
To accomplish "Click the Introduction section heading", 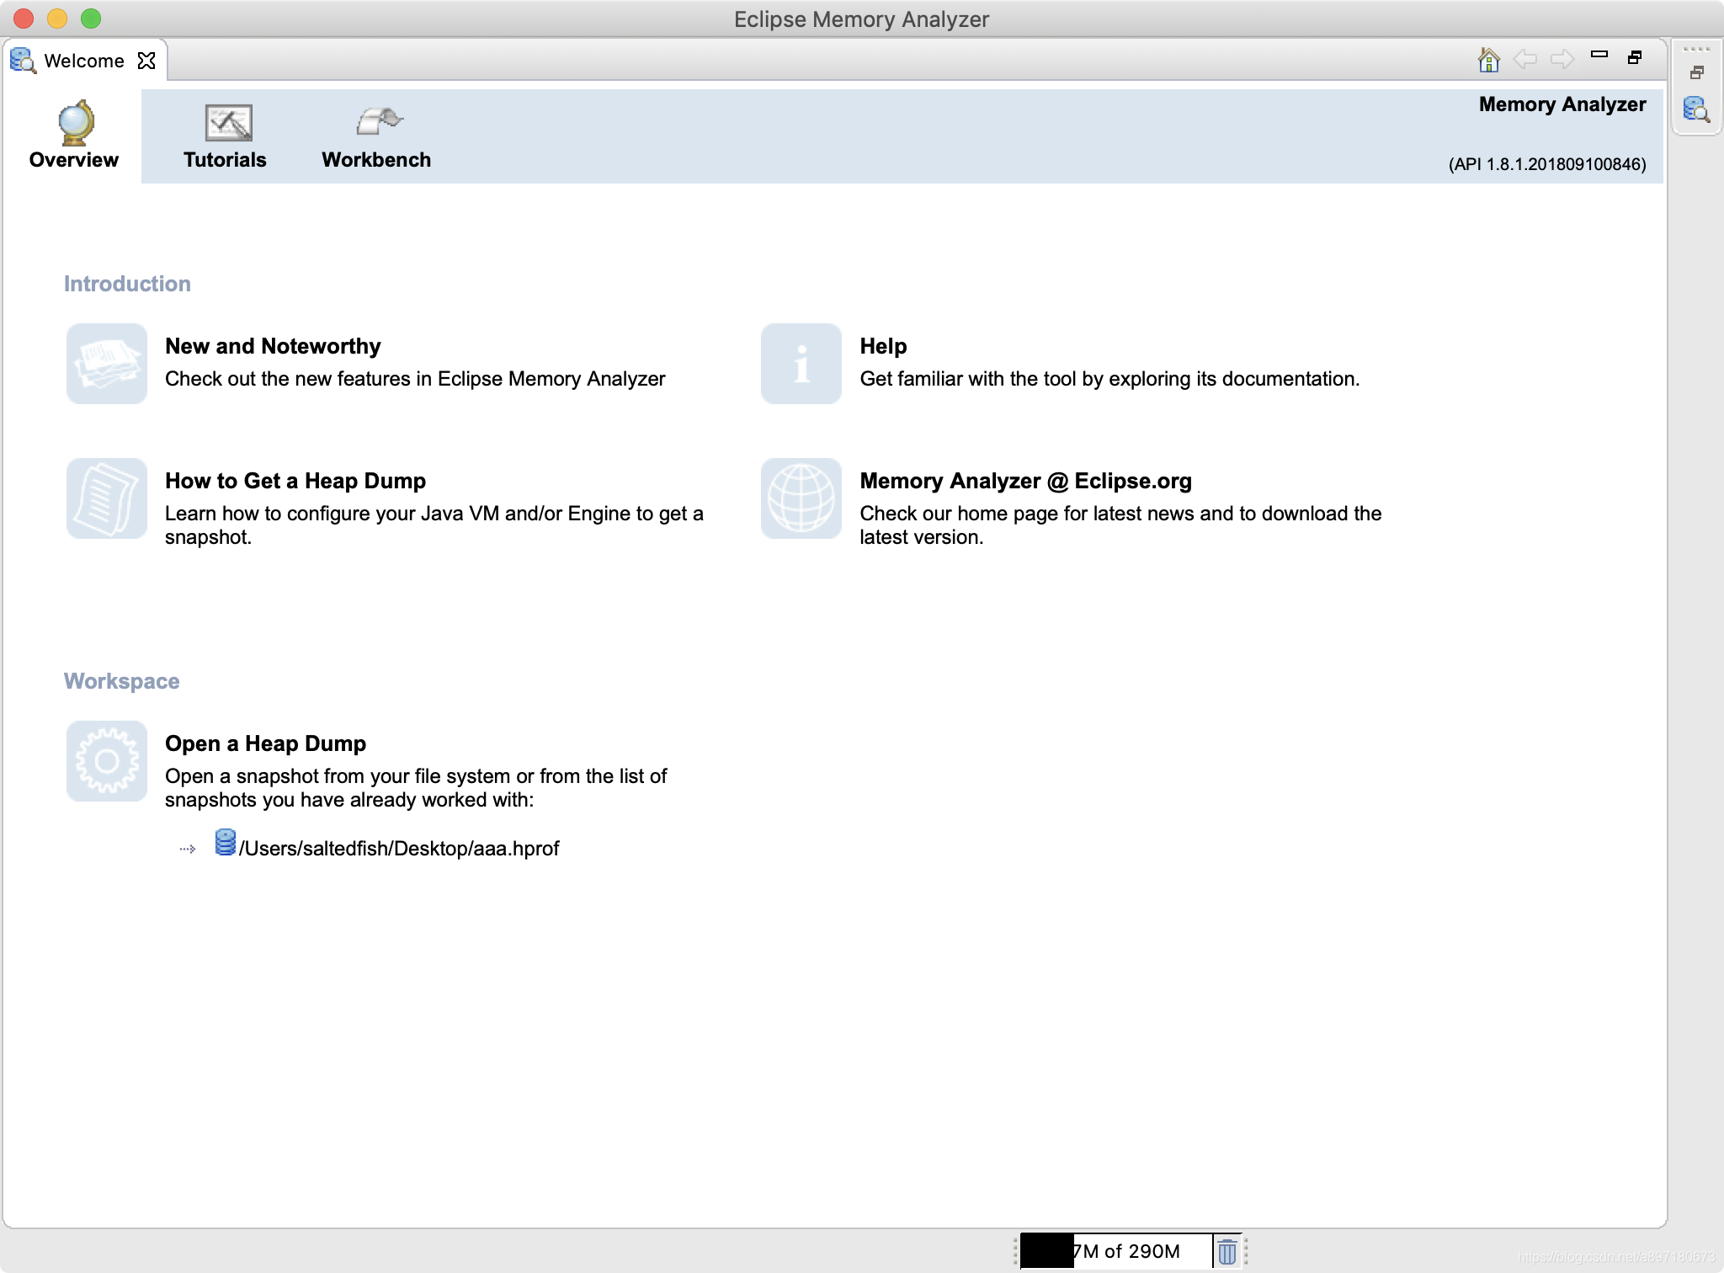I will (127, 284).
